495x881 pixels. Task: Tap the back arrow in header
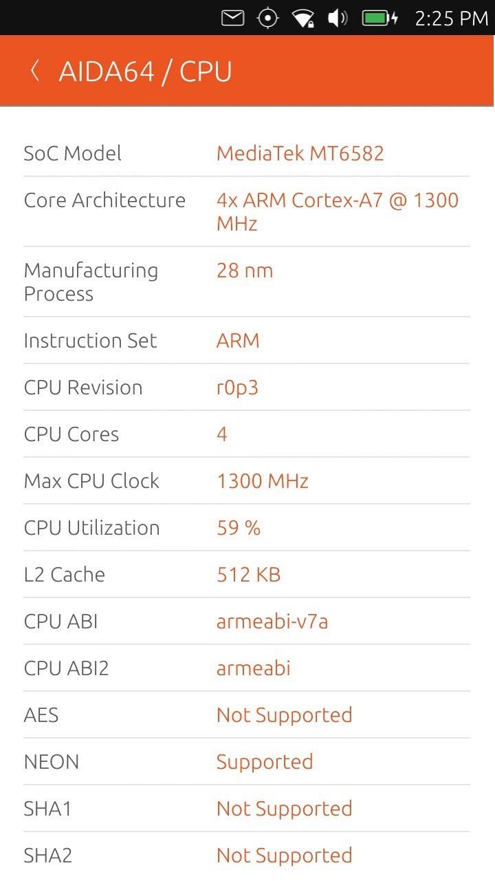pyautogui.click(x=34, y=71)
